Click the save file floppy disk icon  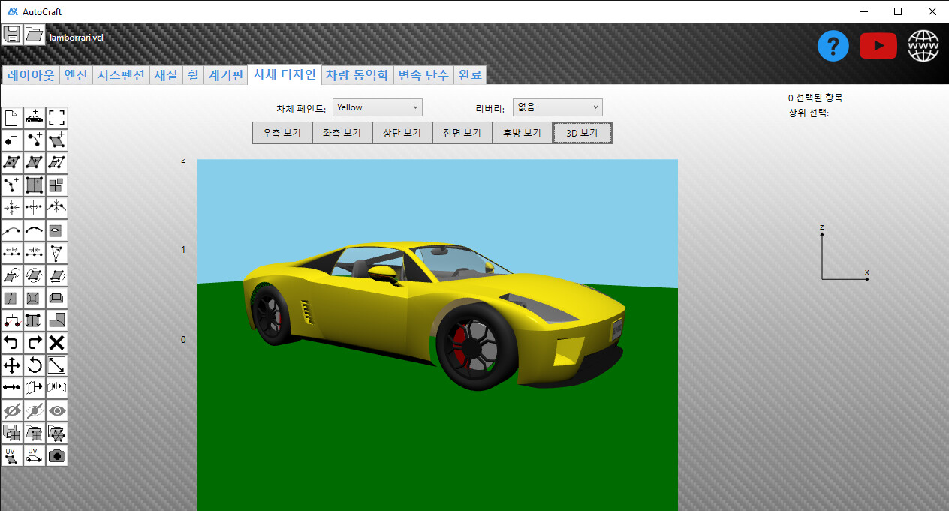[12, 35]
